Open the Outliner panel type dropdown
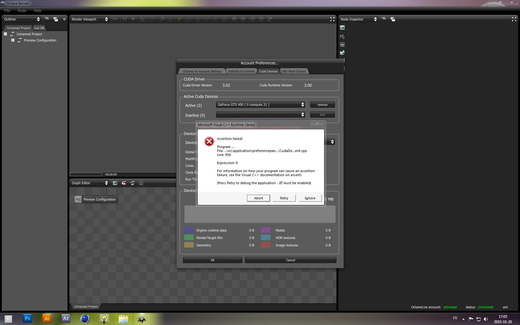 point(22,19)
